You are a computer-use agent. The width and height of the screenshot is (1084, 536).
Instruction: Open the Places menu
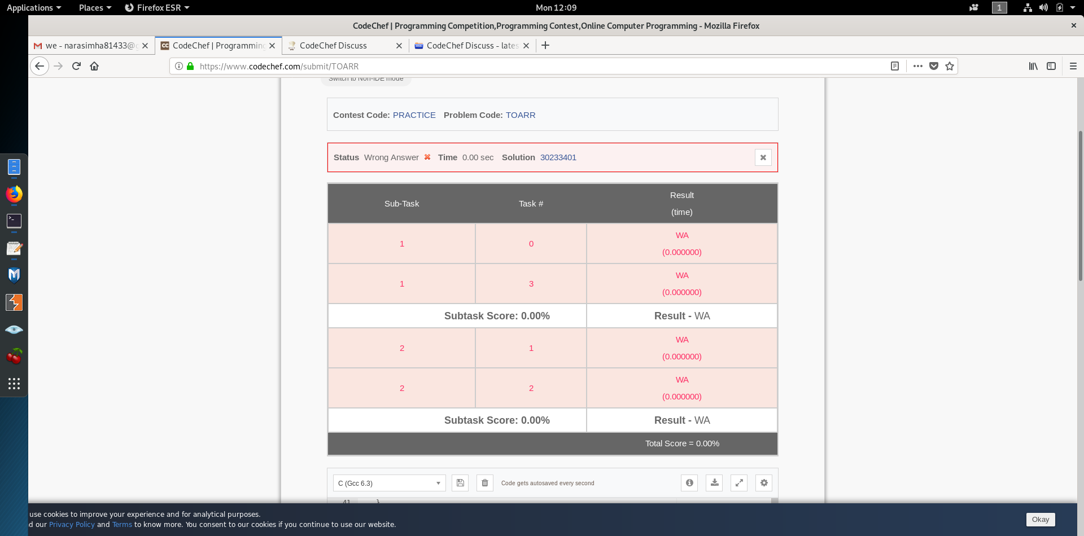[95, 7]
